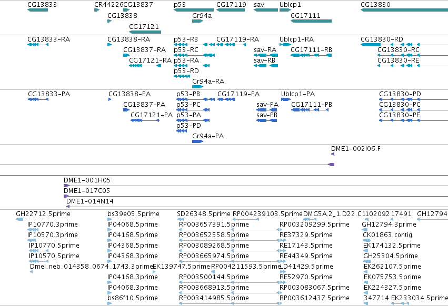448x306 pixels.
Task: Click transcript CG17119-RA
Action: [231, 45]
